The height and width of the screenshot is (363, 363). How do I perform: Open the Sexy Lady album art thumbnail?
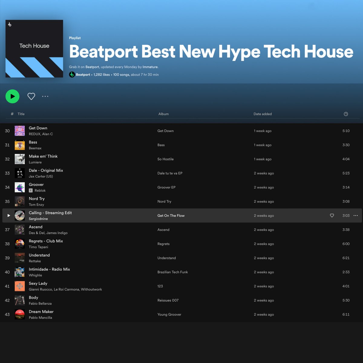[x=20, y=286]
